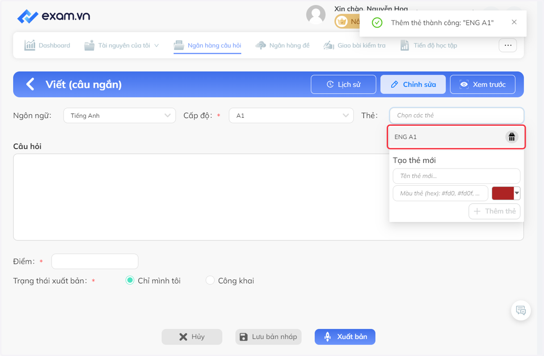Click the Ngân hàng đề cloud icon

coord(261,45)
